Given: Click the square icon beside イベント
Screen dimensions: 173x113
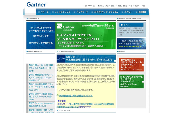Looking at the screenshot, I should click(x=122, y=12).
